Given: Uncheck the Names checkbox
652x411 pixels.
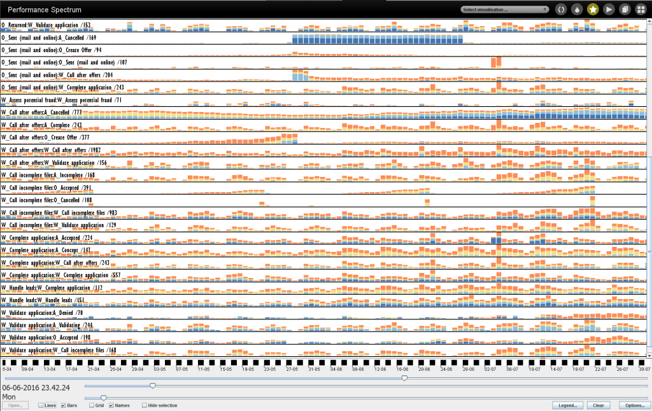Looking at the screenshot, I should (x=113, y=405).
